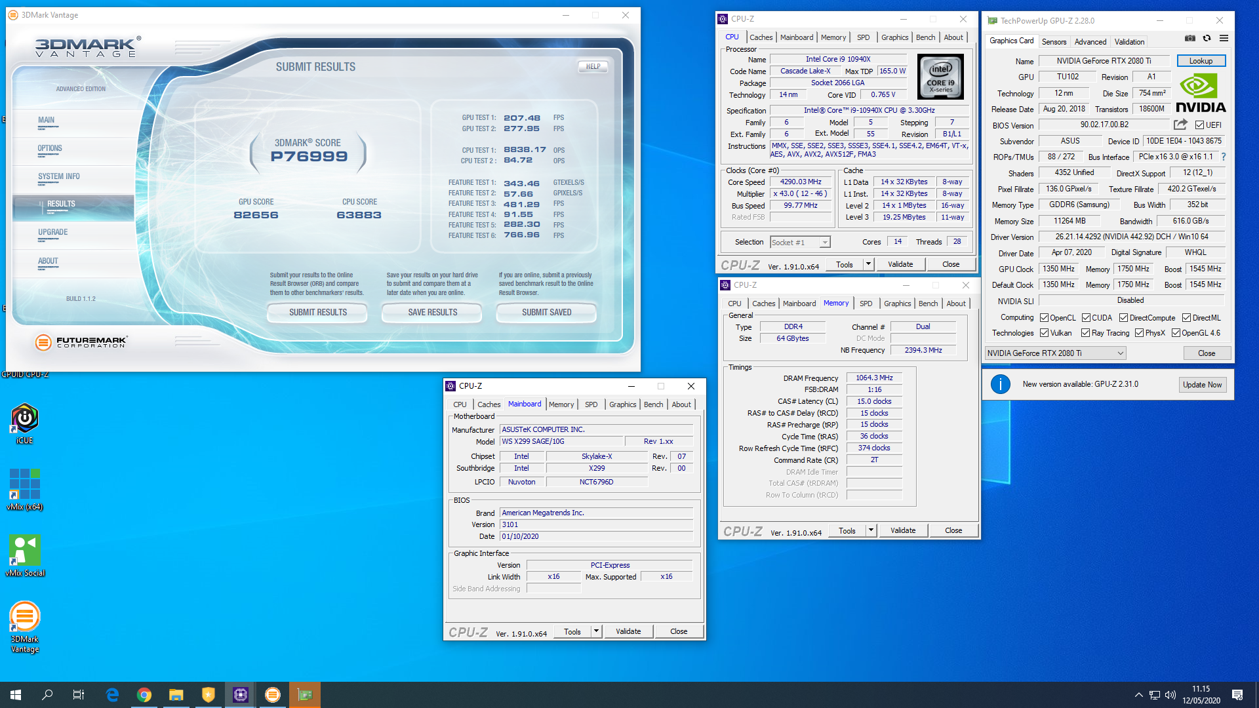Toggle the CUDA checkbox
This screenshot has width=1259, height=708.
pos(1086,318)
